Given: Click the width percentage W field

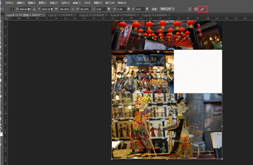Looking at the screenshot, I should click(64, 9).
